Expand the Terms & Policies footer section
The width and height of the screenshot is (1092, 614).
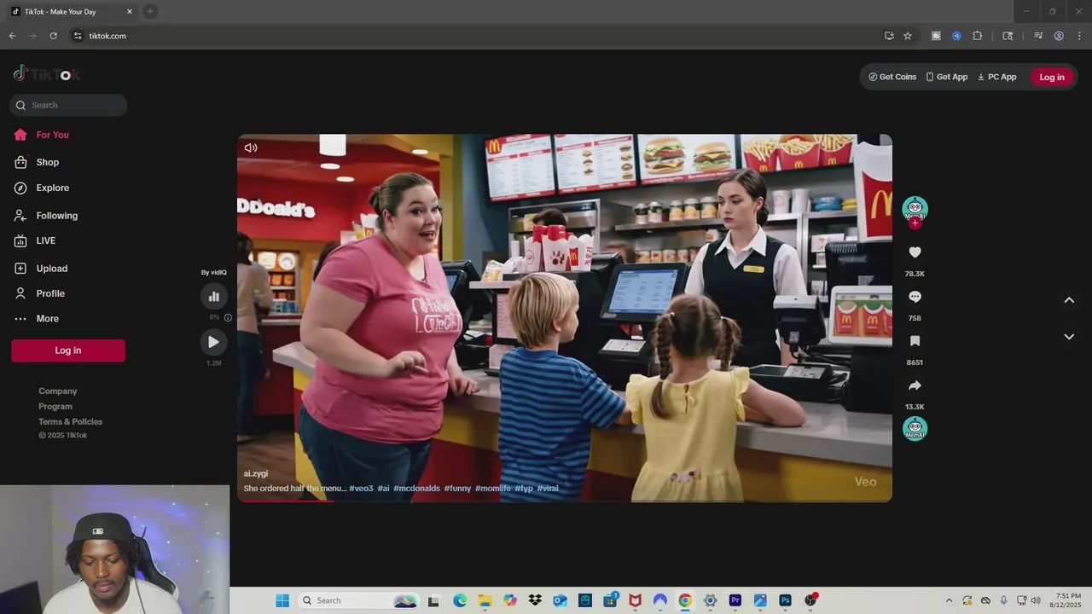(x=70, y=421)
